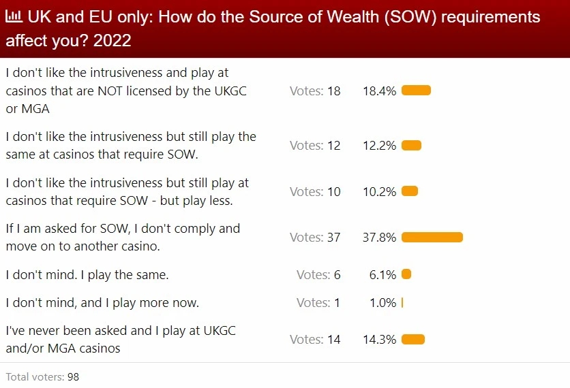The width and height of the screenshot is (570, 388).
Task: Click the poll title about SOW requirements
Action: tap(273, 29)
